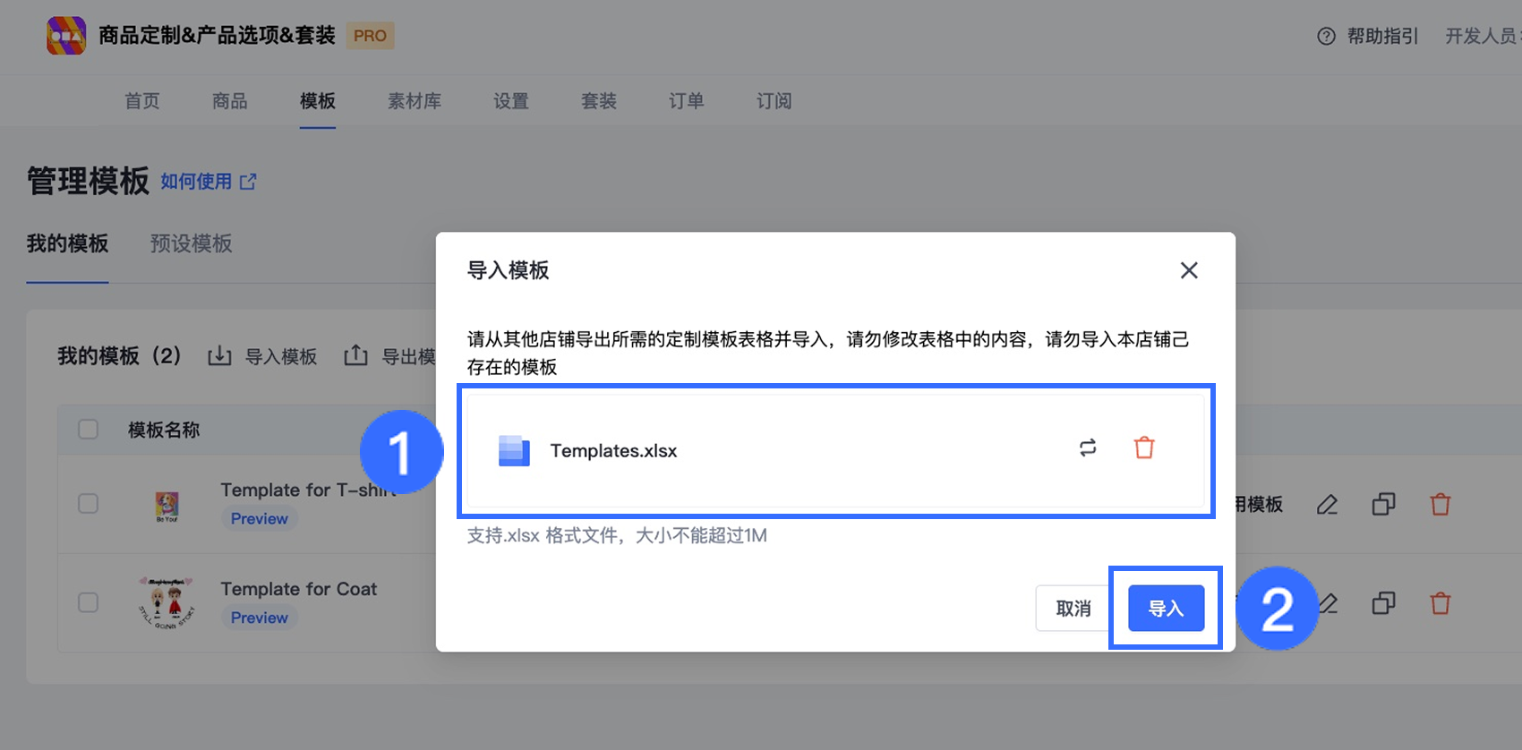Check the Template for T-shirt checkbox
The image size is (1522, 750).
click(x=88, y=504)
